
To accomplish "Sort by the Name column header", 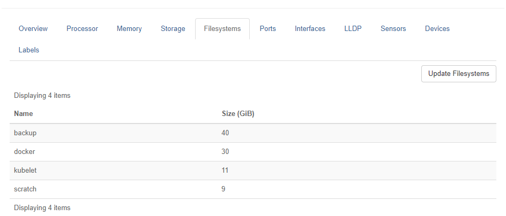I will pos(24,114).
